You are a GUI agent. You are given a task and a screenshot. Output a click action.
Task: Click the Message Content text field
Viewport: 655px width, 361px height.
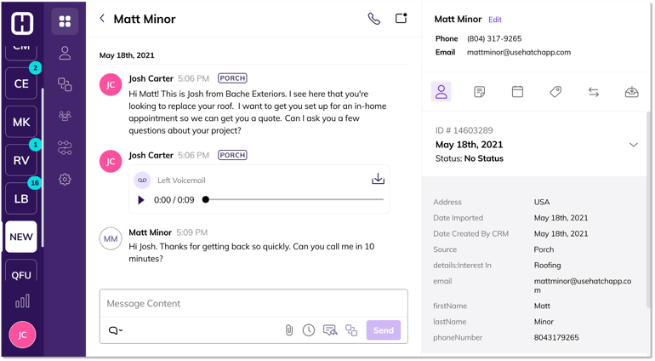[253, 303]
